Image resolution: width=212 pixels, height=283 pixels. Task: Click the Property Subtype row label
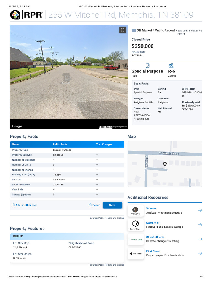click(x=22, y=155)
